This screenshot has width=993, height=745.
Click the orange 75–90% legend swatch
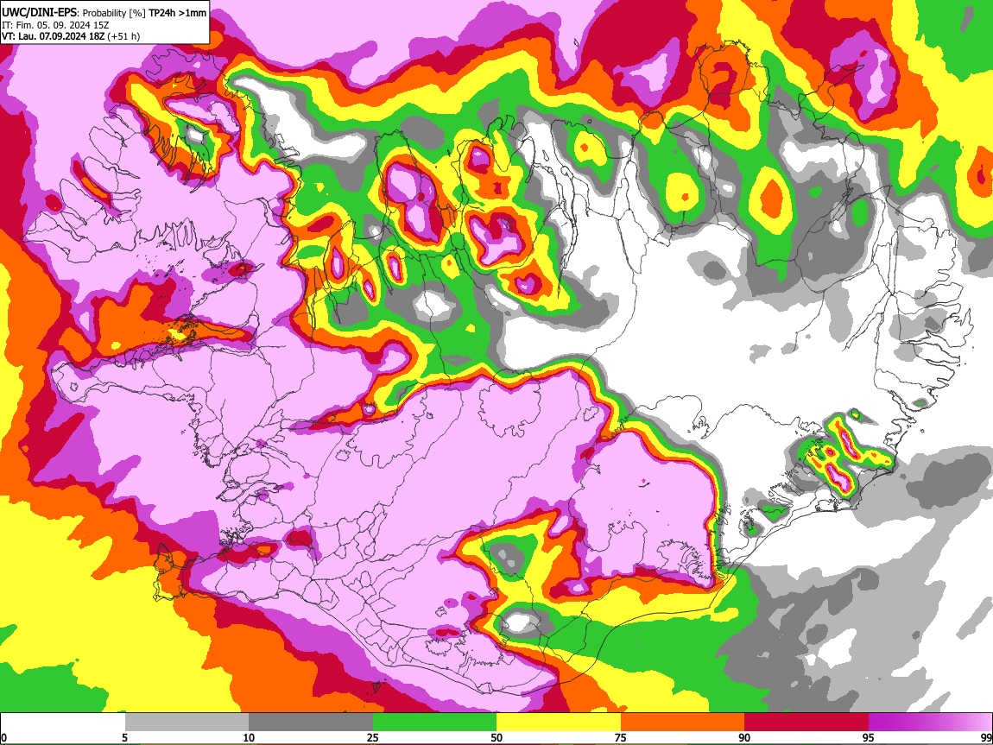click(683, 723)
